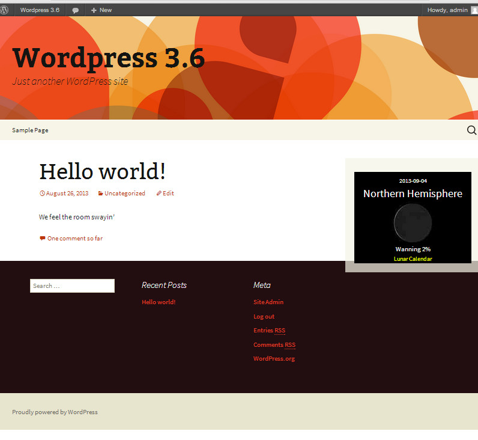Open the Comments RSS feed link
Image resolution: width=478 pixels, height=440 pixels.
pyautogui.click(x=274, y=345)
